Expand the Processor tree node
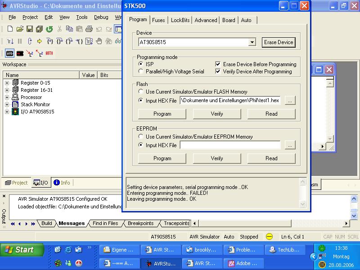The height and width of the screenshot is (270, 360). (7, 97)
